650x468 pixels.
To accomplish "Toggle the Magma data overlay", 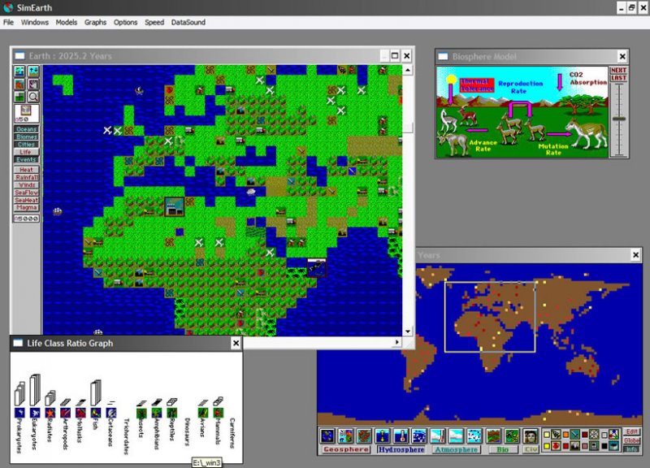I will (x=27, y=208).
